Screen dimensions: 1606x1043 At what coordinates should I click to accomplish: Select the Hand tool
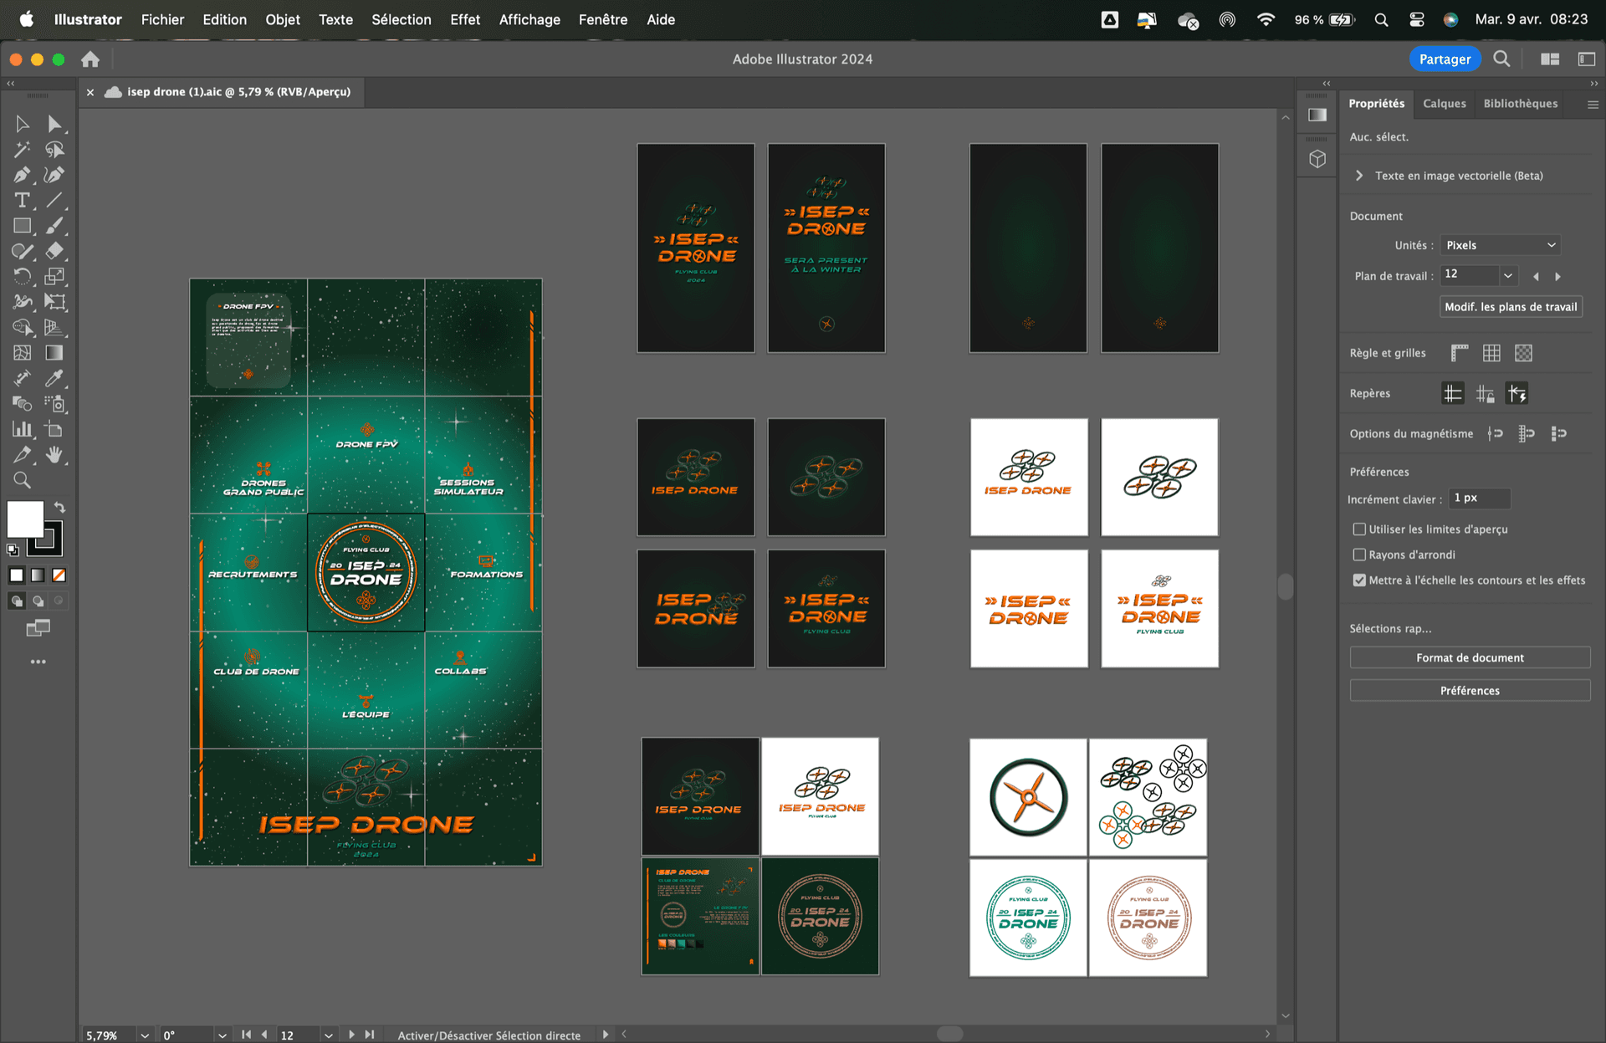tap(54, 454)
